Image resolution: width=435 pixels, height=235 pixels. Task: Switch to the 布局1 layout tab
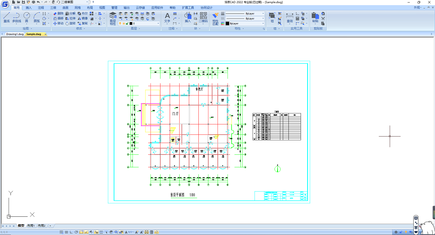(x=31, y=226)
